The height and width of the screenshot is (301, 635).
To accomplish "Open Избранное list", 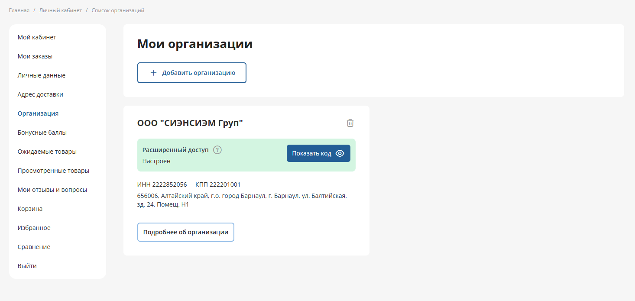I will (34, 228).
